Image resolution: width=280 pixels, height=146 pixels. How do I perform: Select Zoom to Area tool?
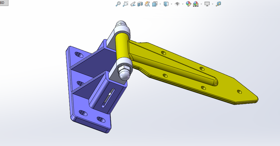click(125, 4)
